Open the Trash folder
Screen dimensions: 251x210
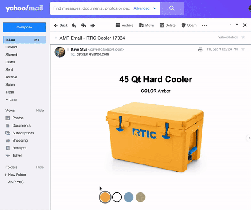tap(10, 92)
